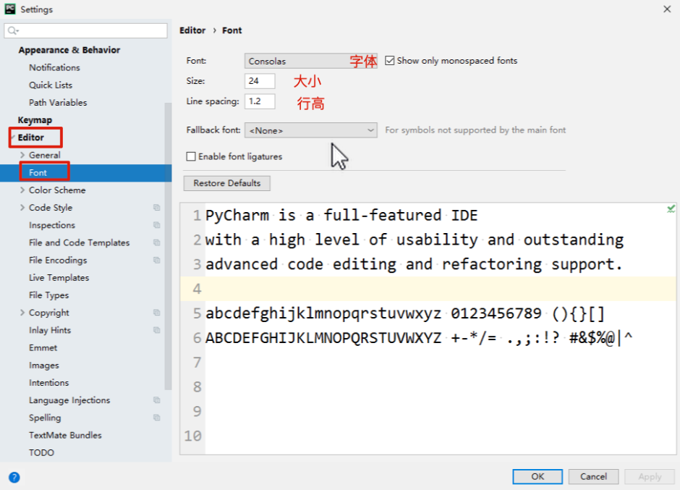Collapse the Editor section arrow

pos(12,138)
